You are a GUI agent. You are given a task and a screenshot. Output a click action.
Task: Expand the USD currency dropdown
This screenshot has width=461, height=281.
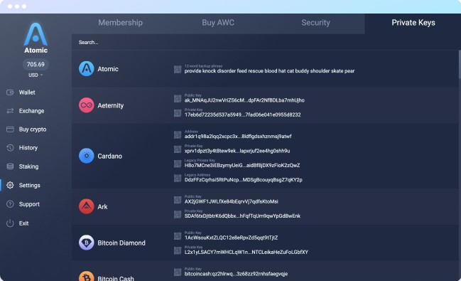(36, 75)
